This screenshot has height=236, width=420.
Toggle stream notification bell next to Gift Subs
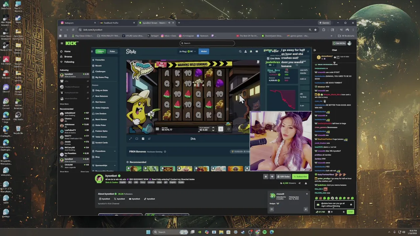coord(266,177)
